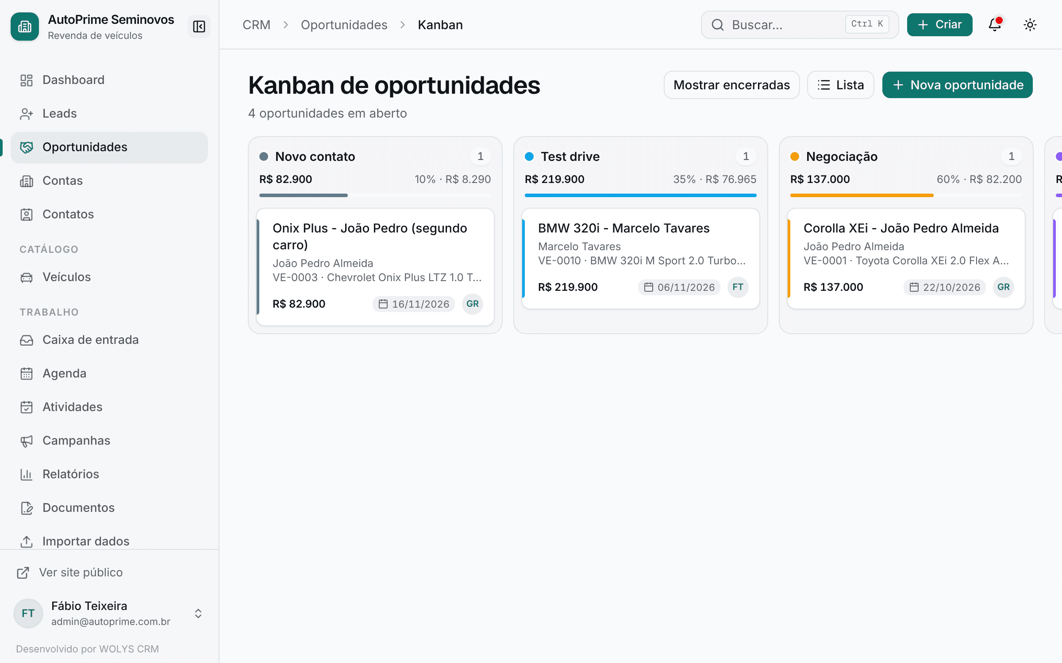Click the Relatórios chart icon

[27, 474]
